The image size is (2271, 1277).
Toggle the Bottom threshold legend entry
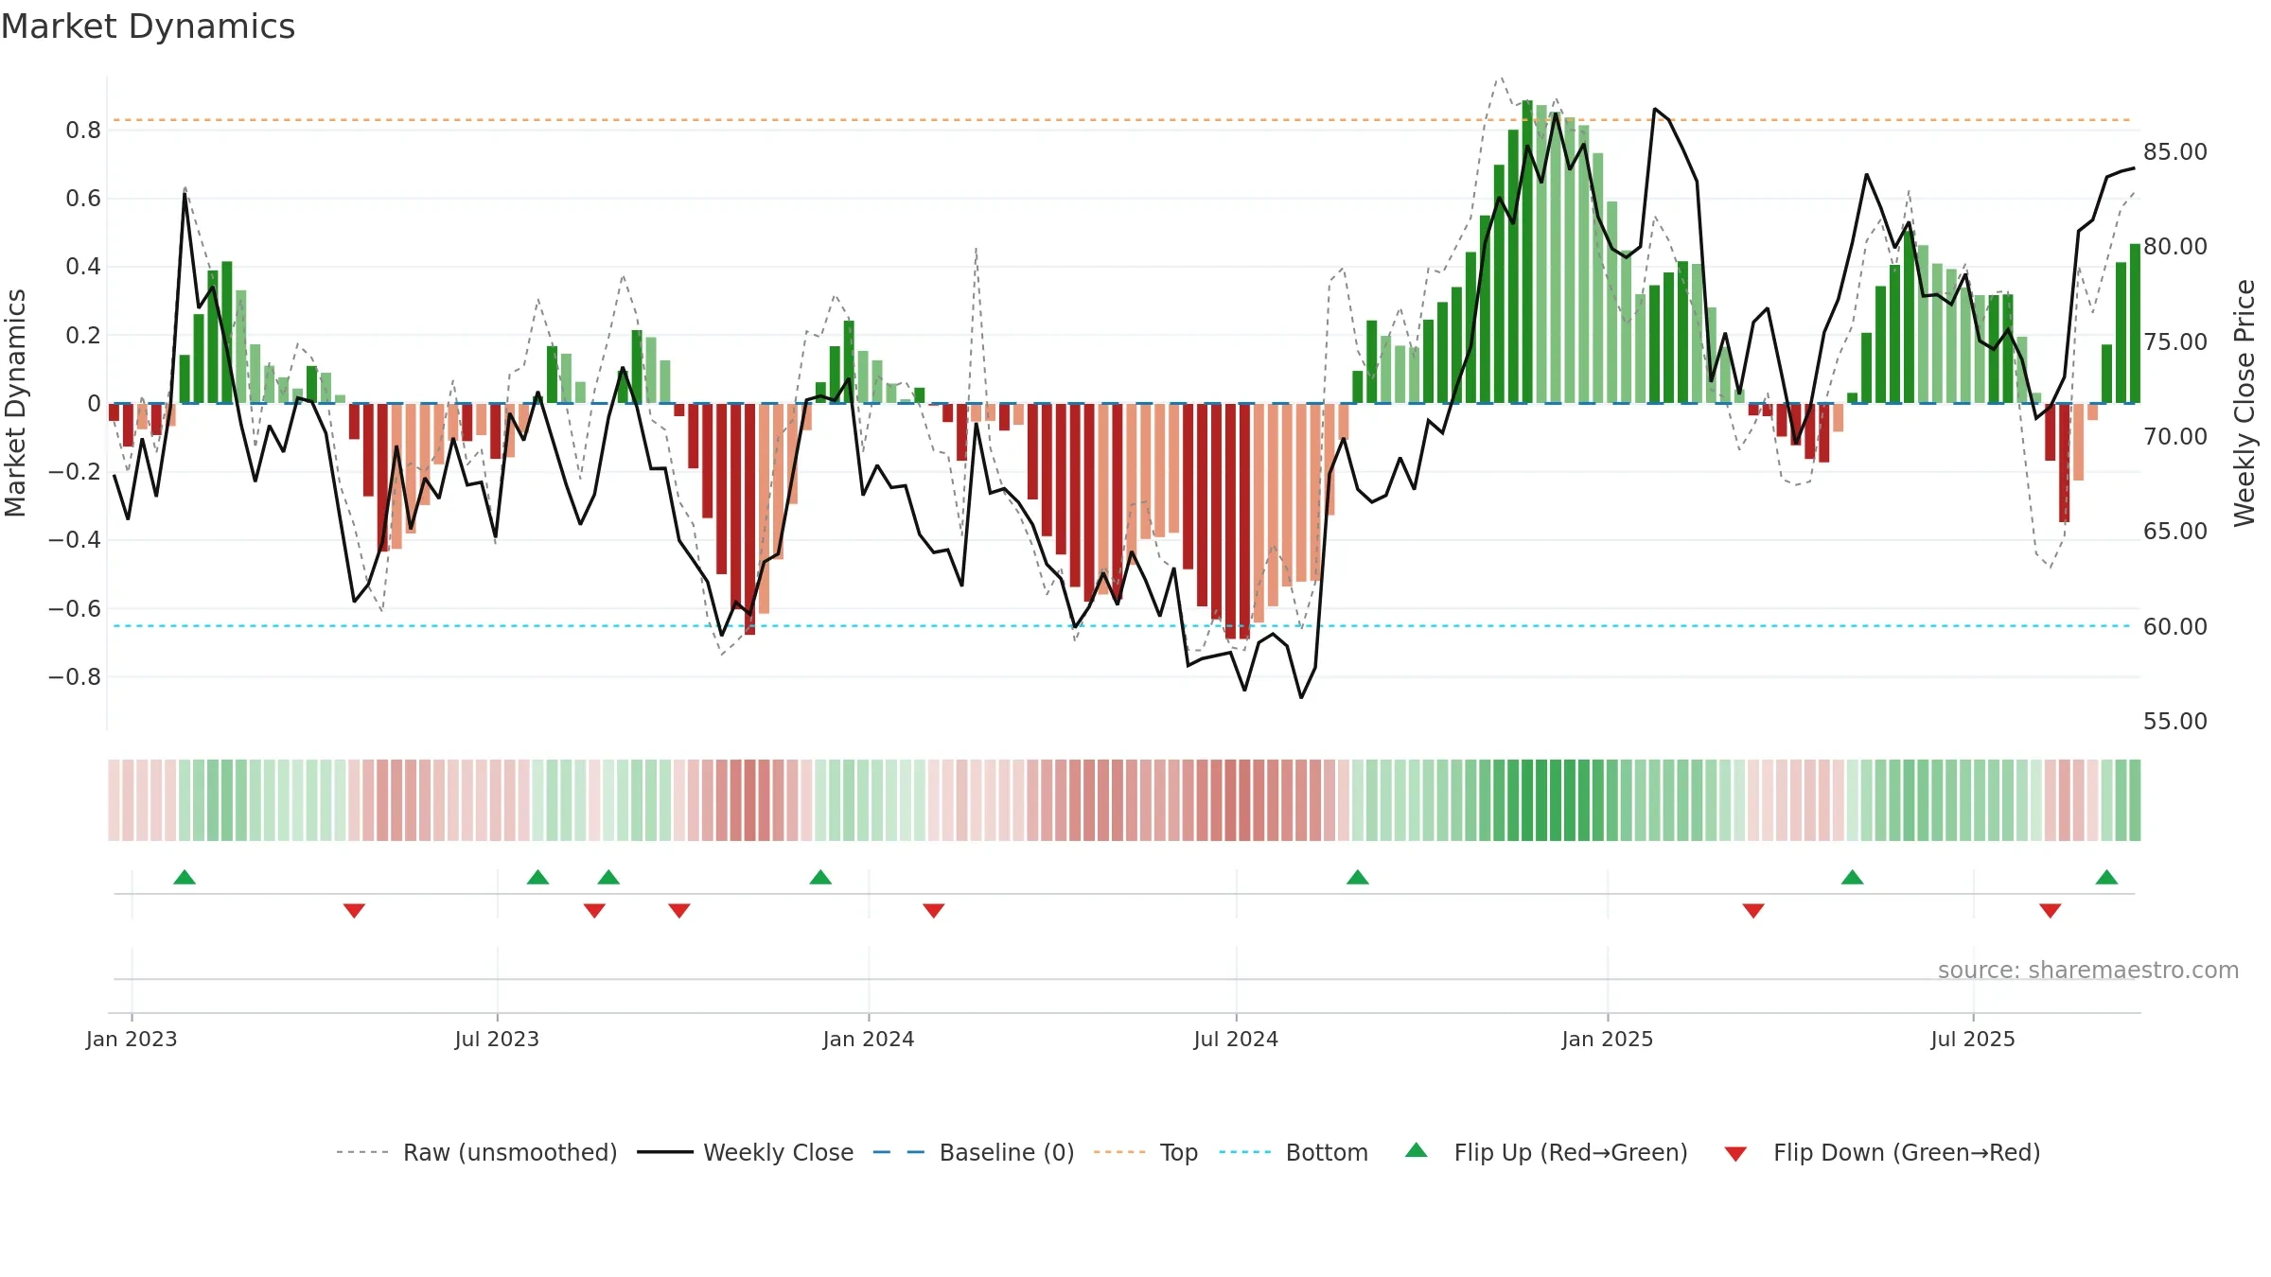click(1294, 1152)
